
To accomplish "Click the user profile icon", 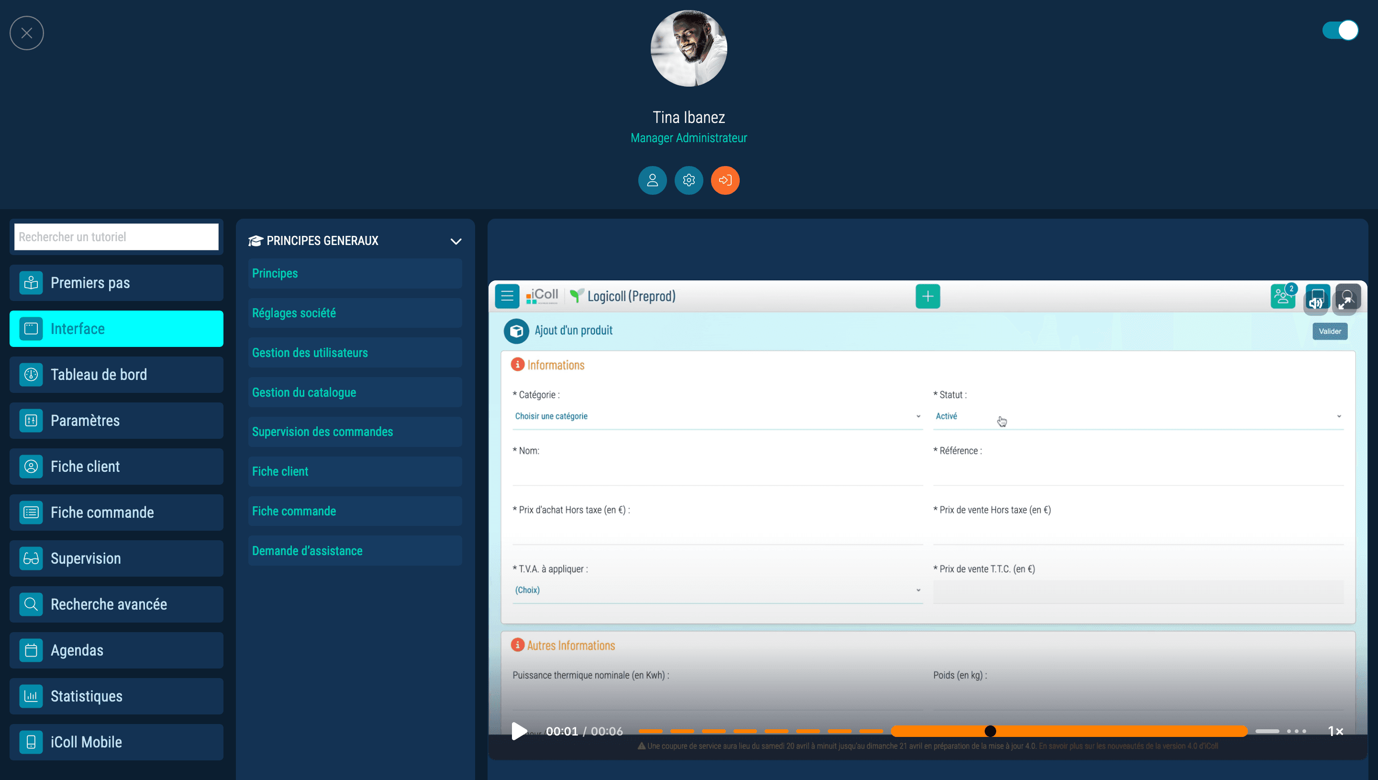I will 652,180.
